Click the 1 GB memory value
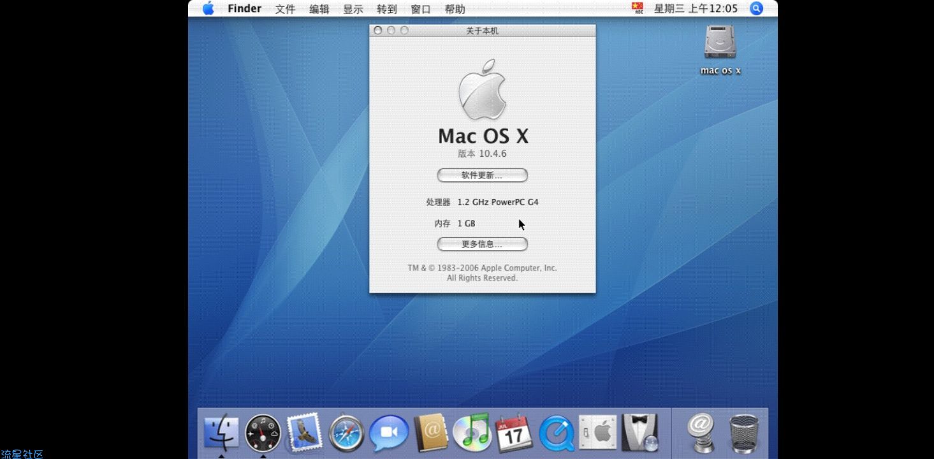This screenshot has height=459, width=934. click(x=466, y=224)
